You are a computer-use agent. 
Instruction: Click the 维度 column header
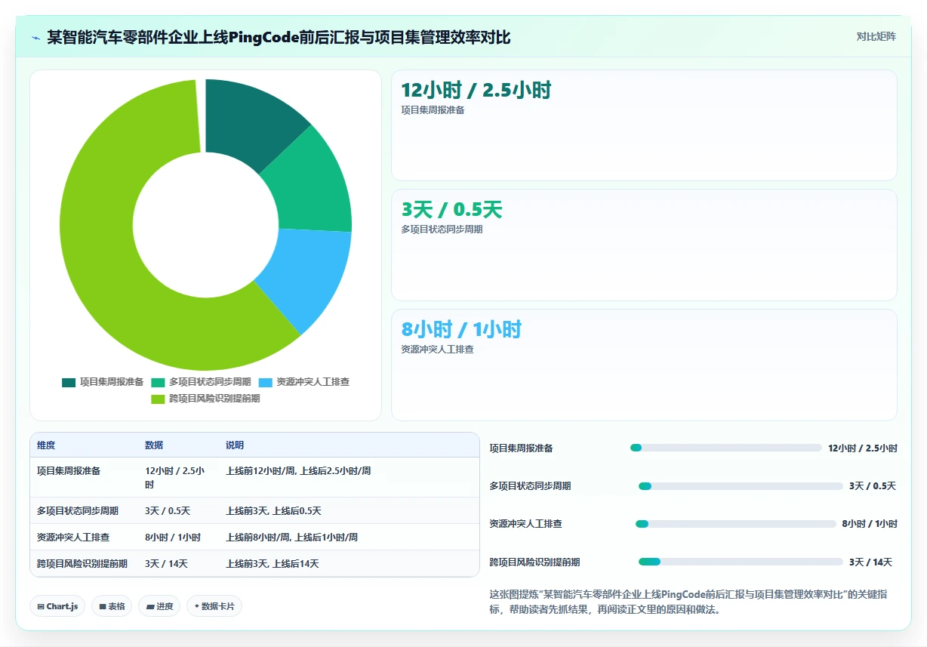tap(46, 445)
